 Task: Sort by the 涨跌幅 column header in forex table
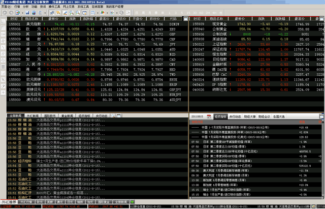(89, 19)
